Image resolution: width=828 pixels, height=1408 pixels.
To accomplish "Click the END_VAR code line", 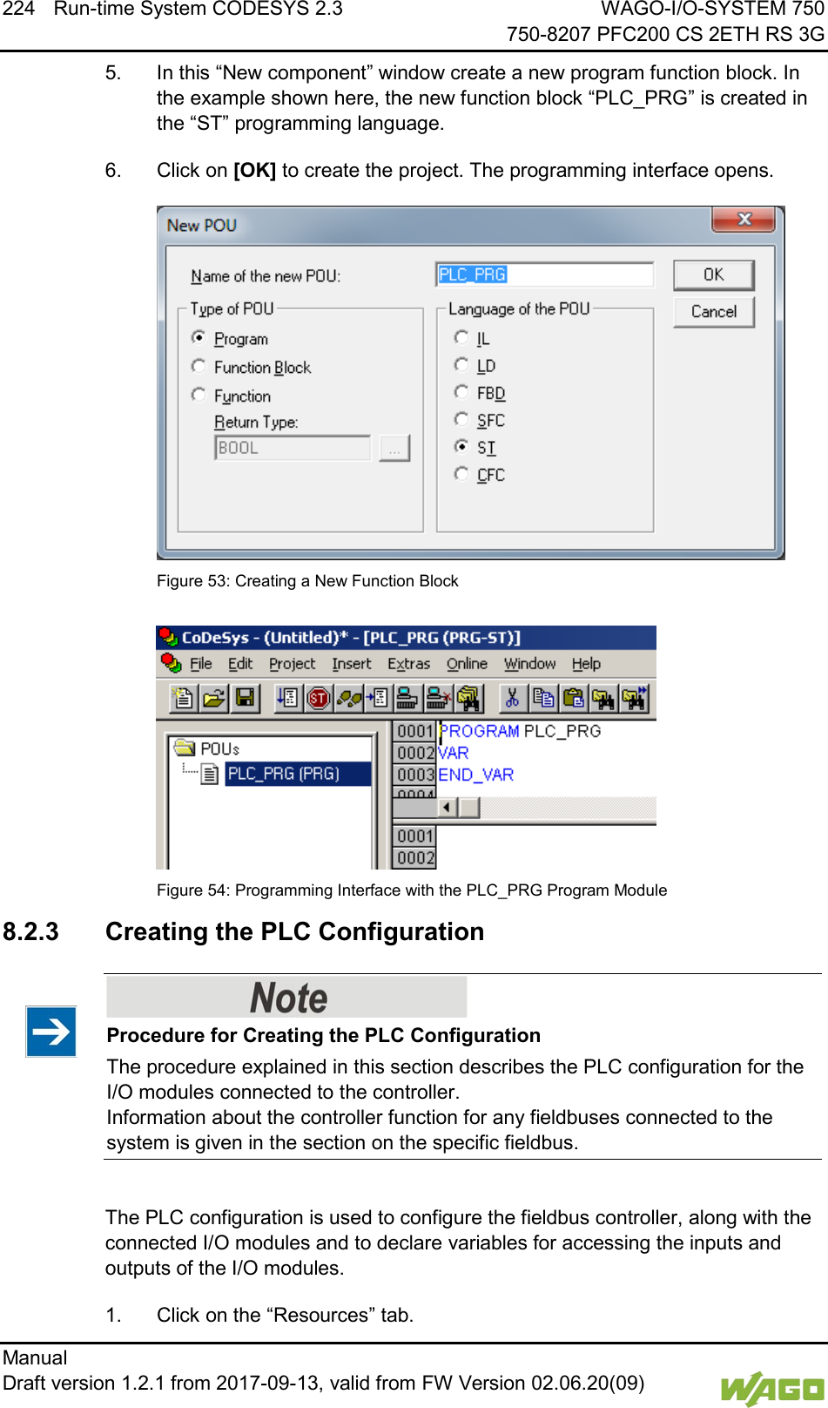I will click(x=476, y=775).
